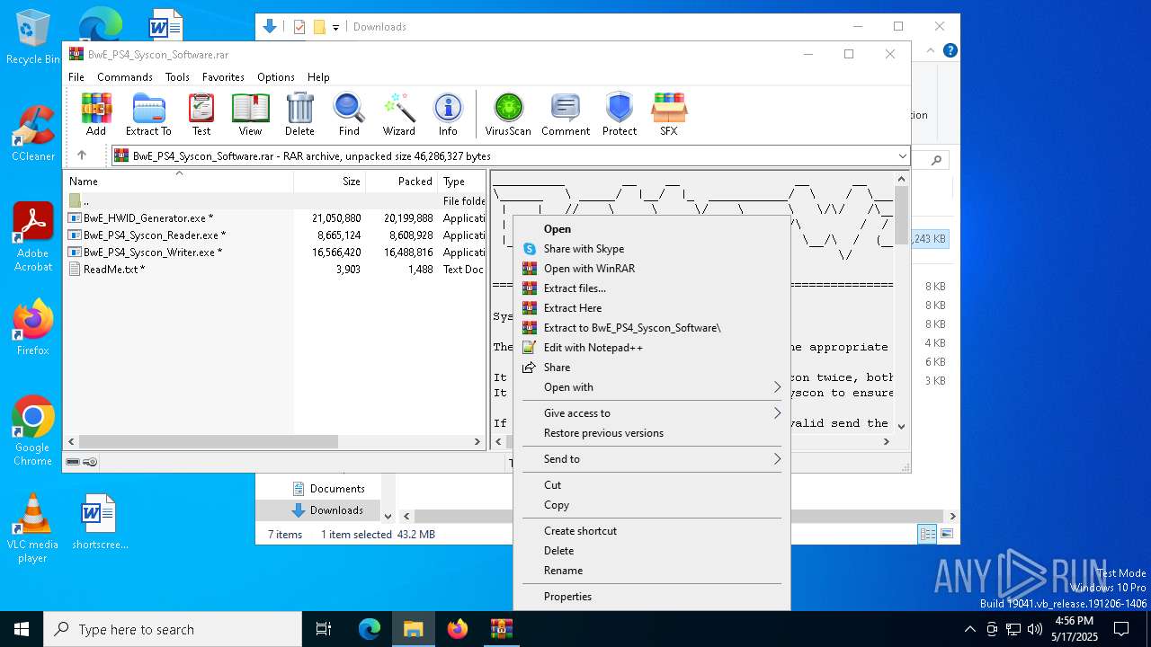Click the Protect shield icon
Screen dimensions: 1151x647
(620, 114)
